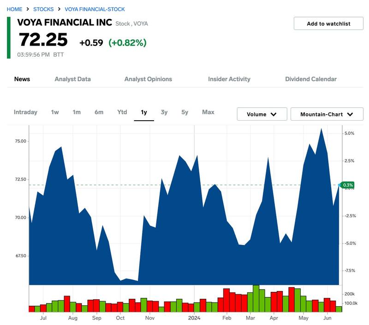Image resolution: width=369 pixels, height=325 pixels.
Task: Switch chart to 3y range
Action: tap(164, 112)
